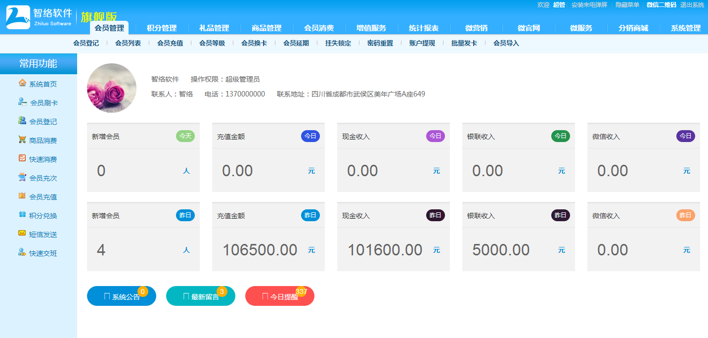Collapse the 常用功能 panel header
This screenshot has width=708, height=338.
pyautogui.click(x=39, y=64)
